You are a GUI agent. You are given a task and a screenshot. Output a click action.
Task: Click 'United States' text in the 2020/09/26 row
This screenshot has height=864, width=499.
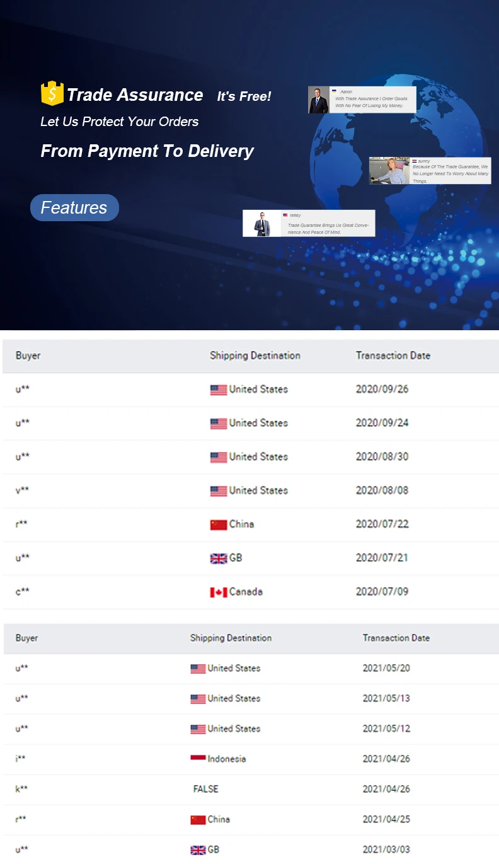coord(259,389)
